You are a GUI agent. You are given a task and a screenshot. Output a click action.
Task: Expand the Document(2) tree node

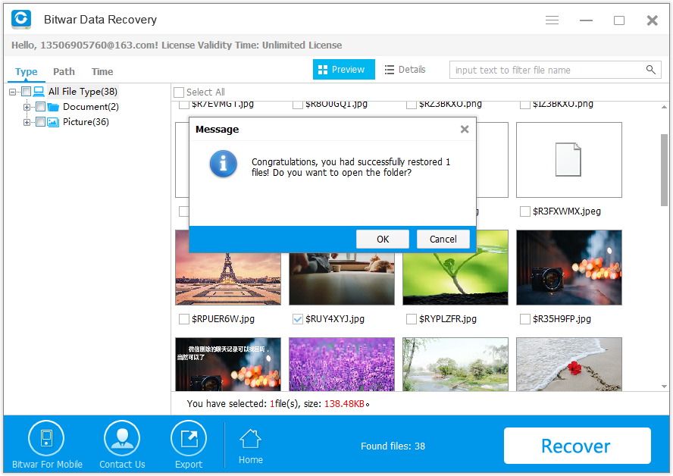(27, 107)
